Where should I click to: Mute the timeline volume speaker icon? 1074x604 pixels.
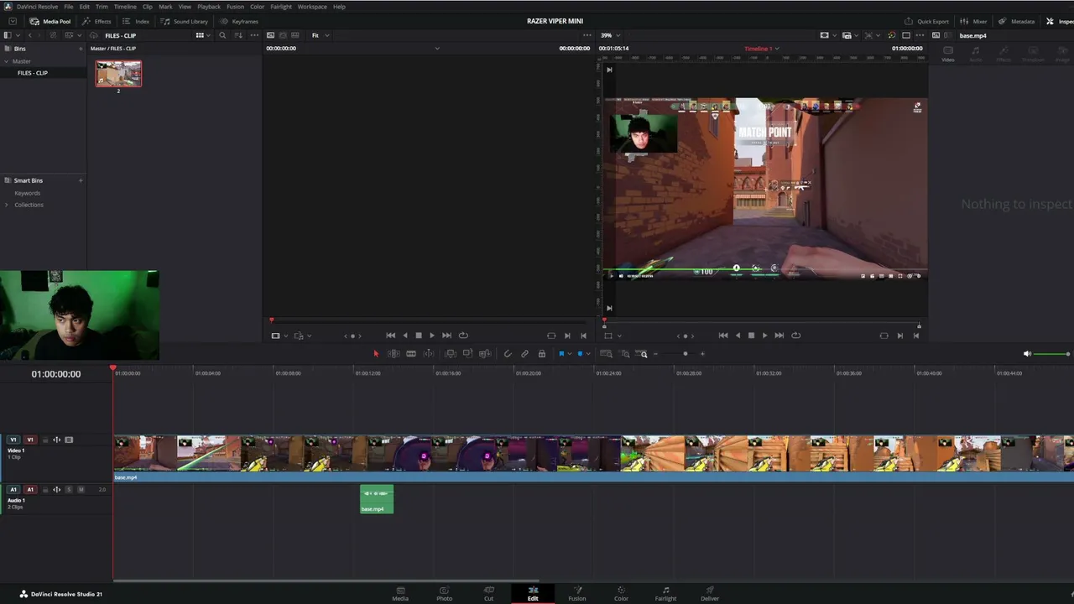(1027, 354)
